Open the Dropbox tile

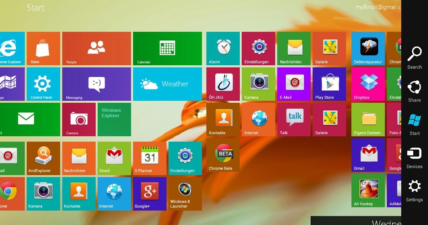tap(368, 84)
